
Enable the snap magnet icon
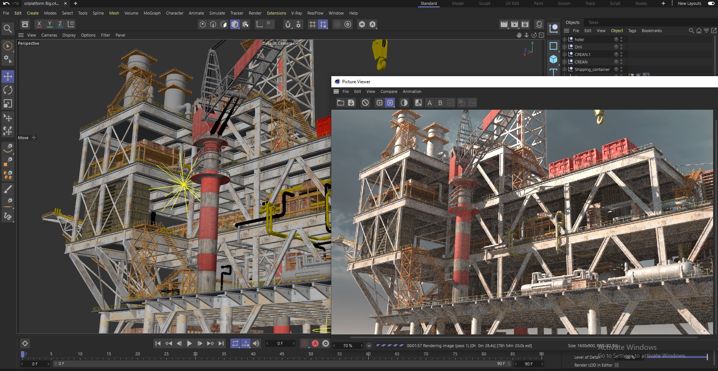tap(288, 24)
